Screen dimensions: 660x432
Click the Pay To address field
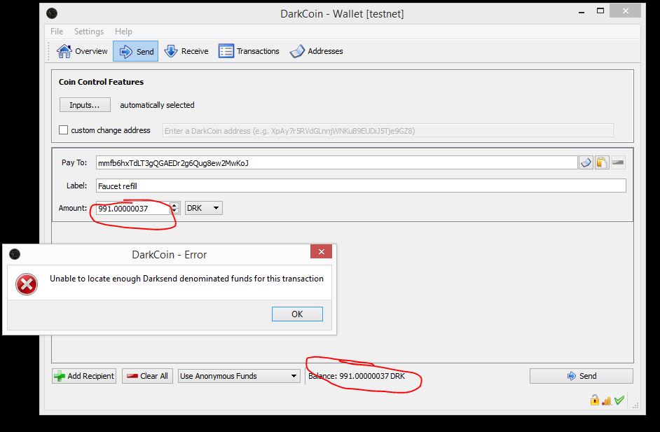[x=336, y=163]
